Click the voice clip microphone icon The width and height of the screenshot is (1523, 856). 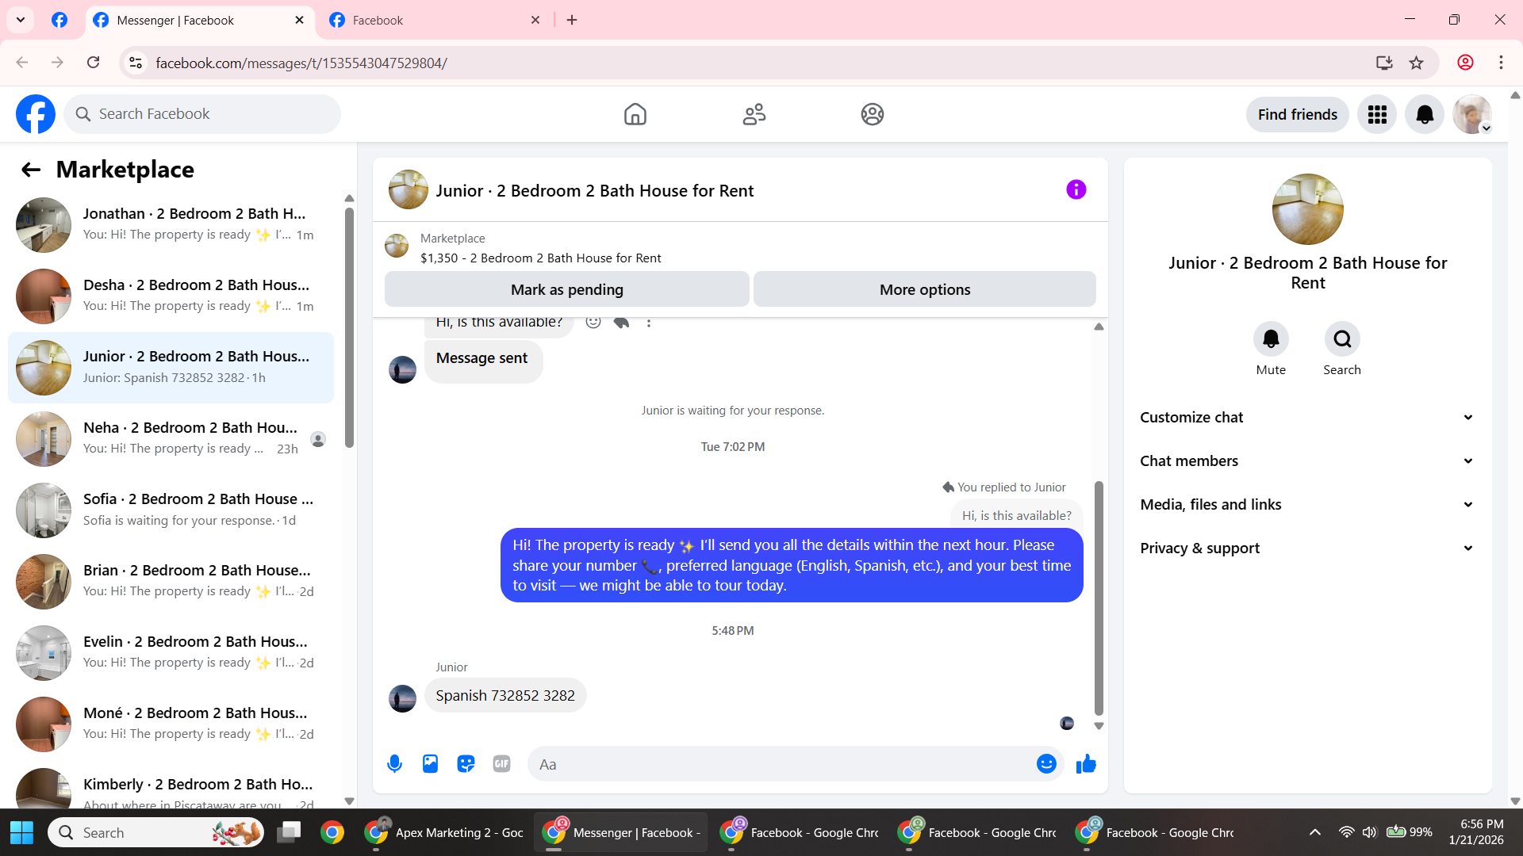click(x=394, y=764)
